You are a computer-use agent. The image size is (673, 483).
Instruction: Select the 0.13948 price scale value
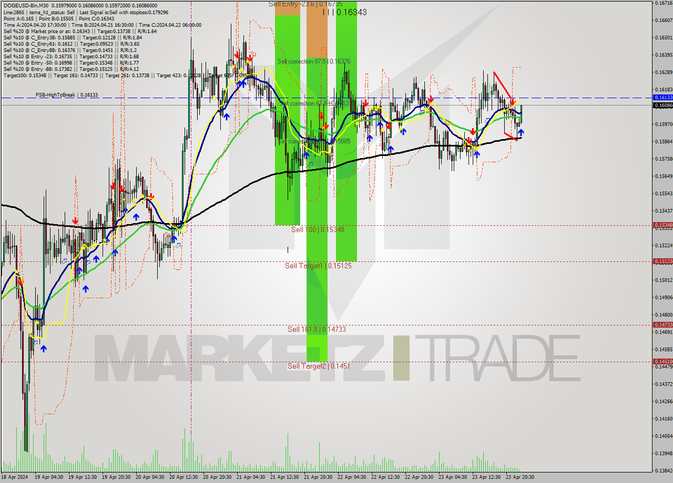point(663,454)
